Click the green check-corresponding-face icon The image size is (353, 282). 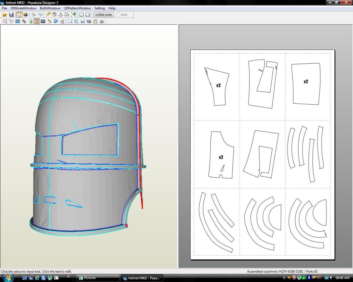(x=30, y=21)
